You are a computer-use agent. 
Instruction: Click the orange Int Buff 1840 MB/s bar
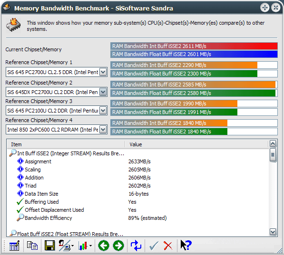194,123
